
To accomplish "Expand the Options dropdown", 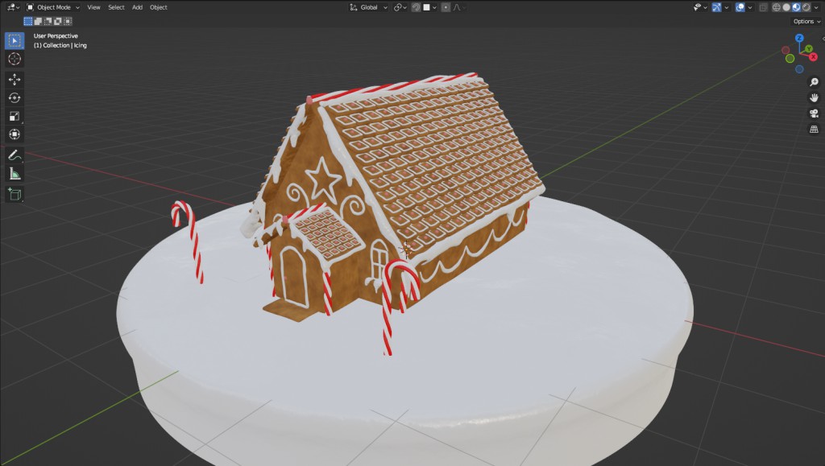I will click(x=806, y=21).
